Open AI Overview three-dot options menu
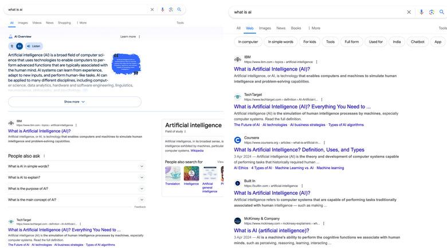Image resolution: width=447 pixels, height=251 pixels. click(139, 37)
